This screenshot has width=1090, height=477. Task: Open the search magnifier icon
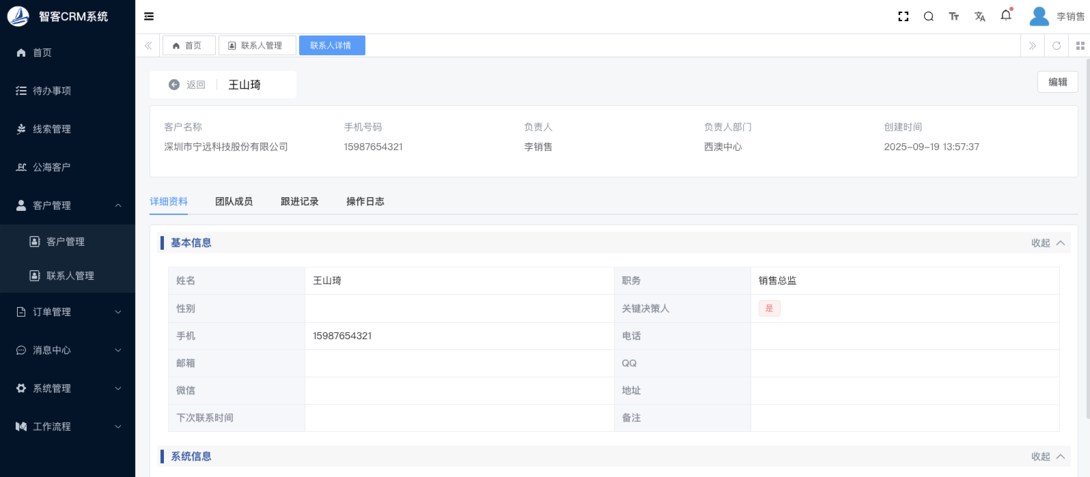click(928, 16)
